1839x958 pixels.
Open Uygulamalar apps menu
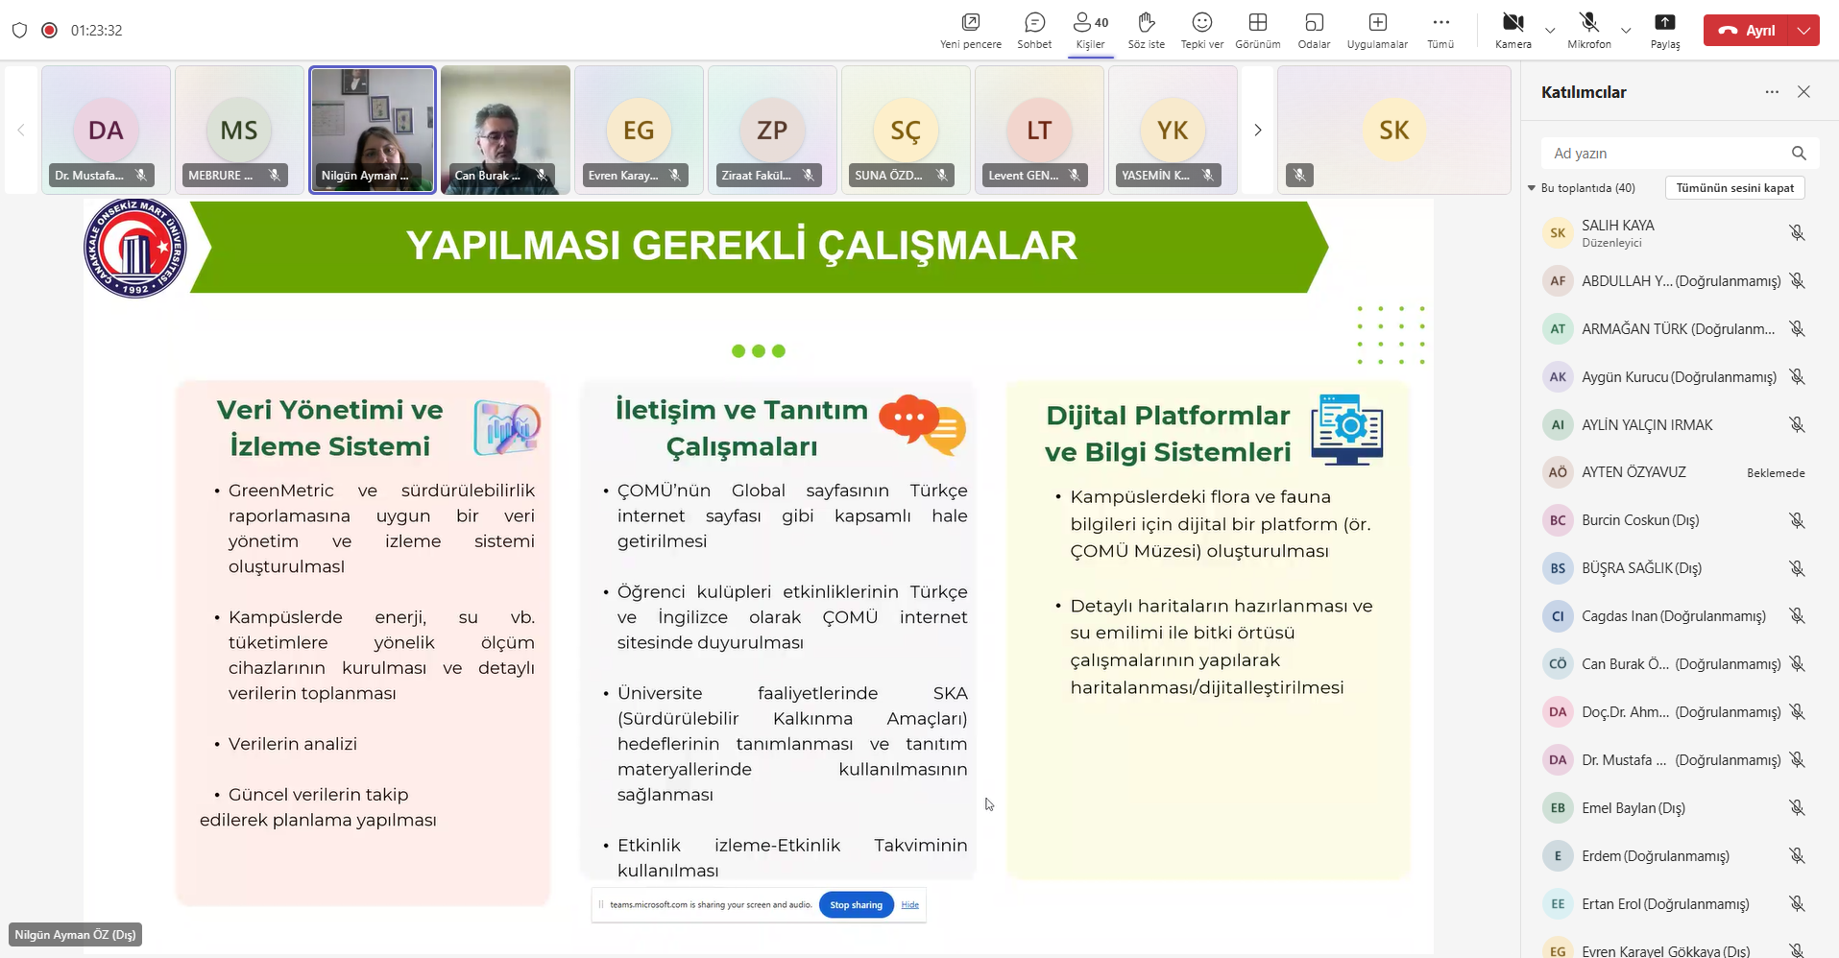click(x=1377, y=30)
